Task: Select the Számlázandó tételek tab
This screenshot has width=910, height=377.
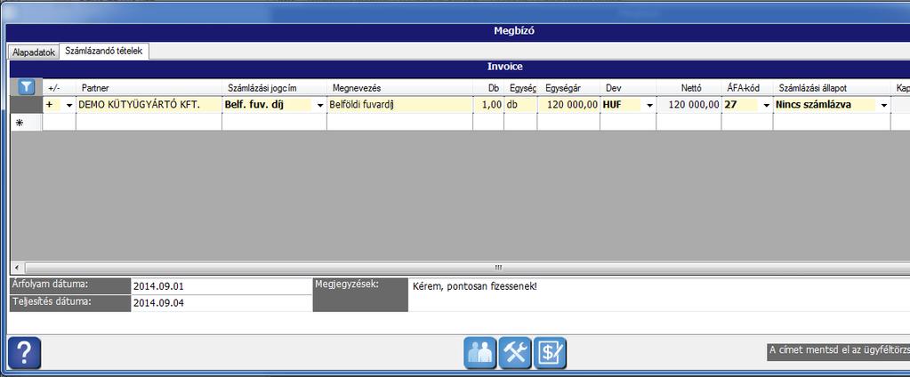Action: point(104,51)
